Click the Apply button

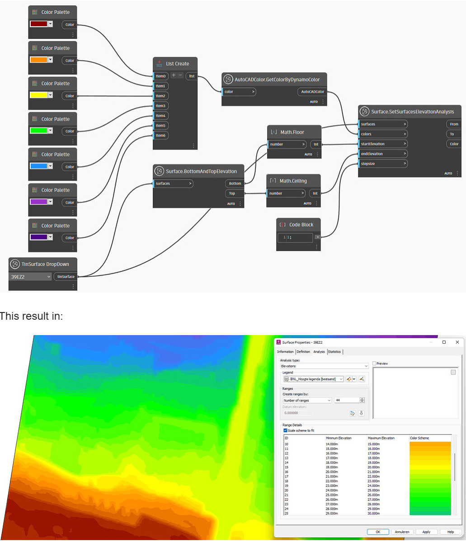427,532
